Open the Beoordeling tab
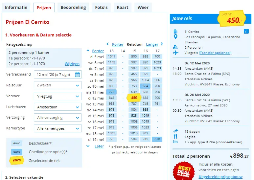254x180 pixels. click(73, 8)
